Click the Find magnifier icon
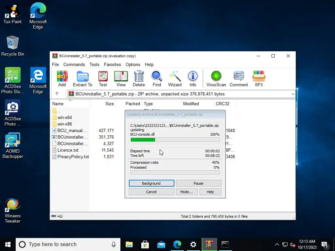335x251 pixels. coord(157,78)
